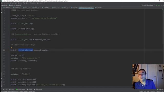The height and width of the screenshot is (92, 164).
Task: Click number1 = 20 code line
Action: (x=17, y=55)
